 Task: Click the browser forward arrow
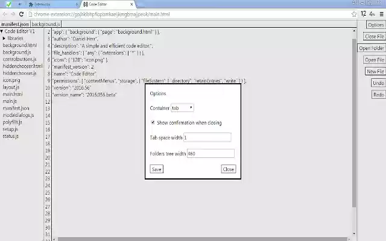(13, 14)
